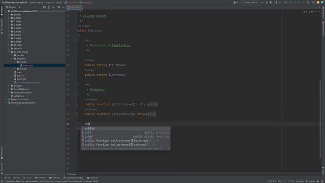Image resolution: width=325 pixels, height=183 pixels.
Task: Open Git tool window
Action: click(x=8, y=178)
